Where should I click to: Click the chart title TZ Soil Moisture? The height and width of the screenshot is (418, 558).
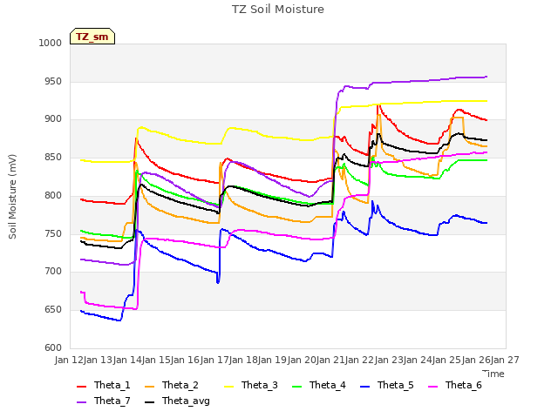click(x=278, y=10)
